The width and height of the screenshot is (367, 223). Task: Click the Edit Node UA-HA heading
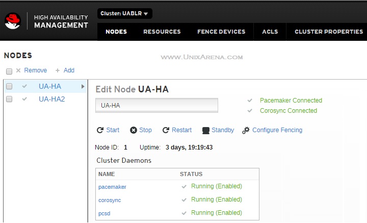132,89
